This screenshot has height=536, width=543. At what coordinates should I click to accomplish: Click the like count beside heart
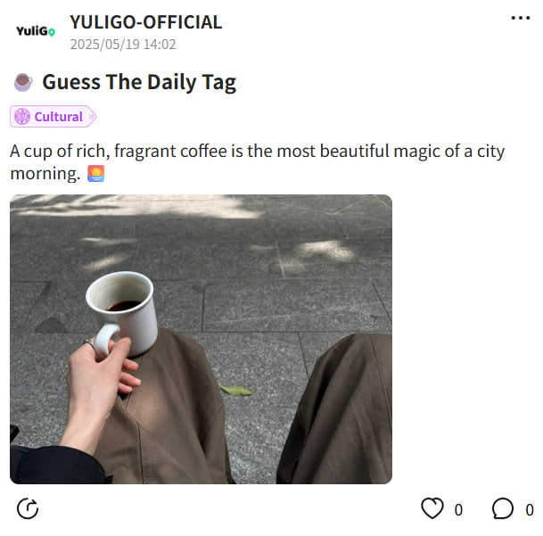458,510
